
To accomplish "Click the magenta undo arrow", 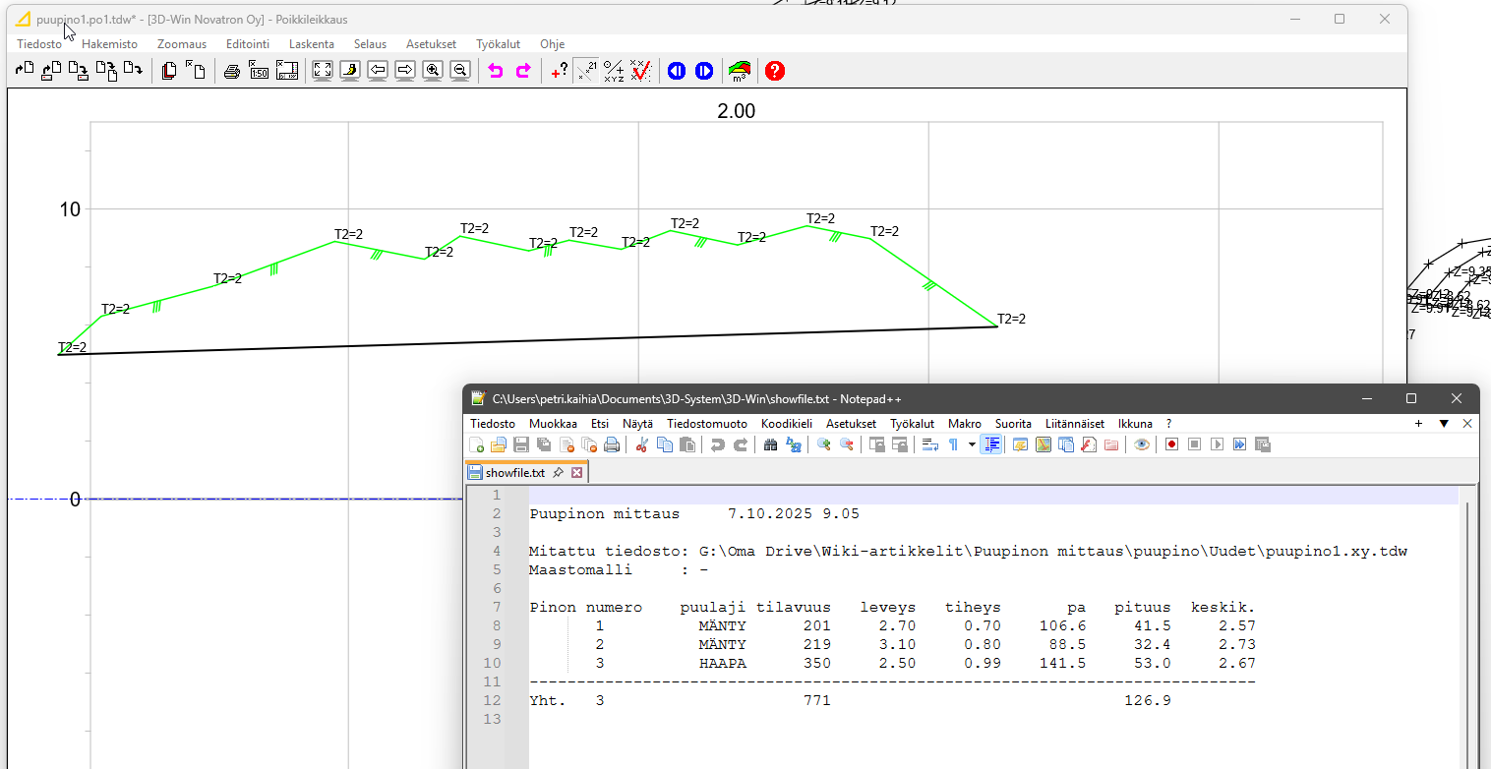I will [496, 71].
